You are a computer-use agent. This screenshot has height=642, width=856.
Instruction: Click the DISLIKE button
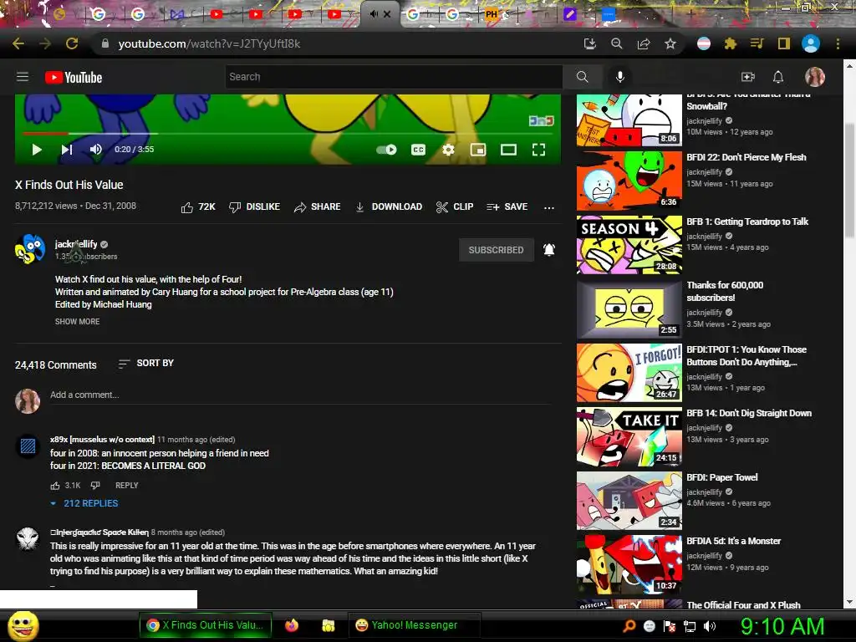254,207
